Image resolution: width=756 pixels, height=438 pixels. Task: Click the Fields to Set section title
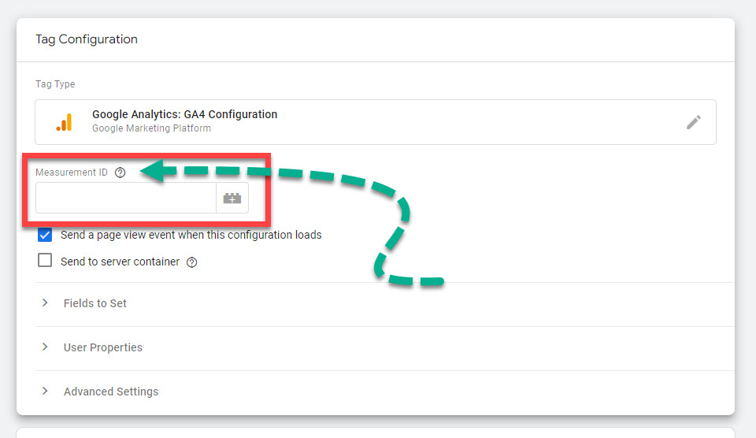pos(95,303)
